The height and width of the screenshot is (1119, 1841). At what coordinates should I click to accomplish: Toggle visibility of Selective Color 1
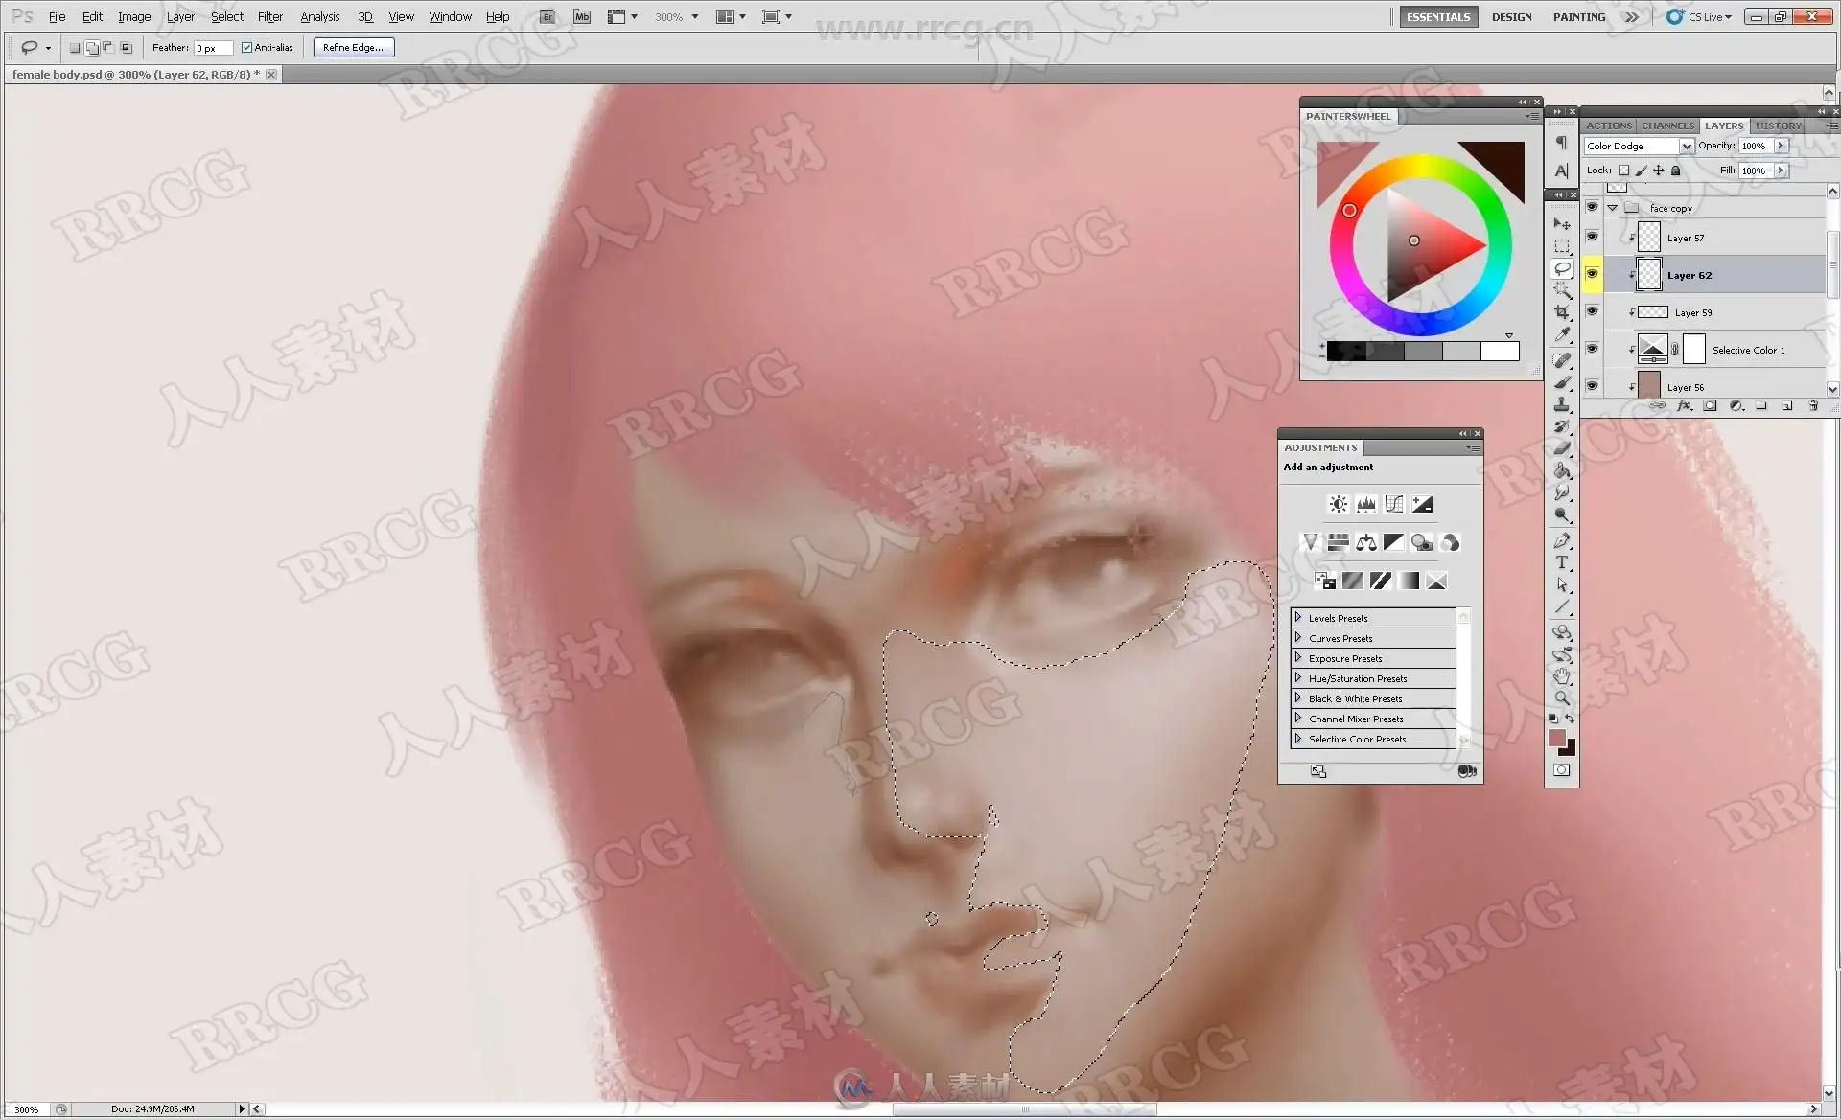tap(1592, 349)
